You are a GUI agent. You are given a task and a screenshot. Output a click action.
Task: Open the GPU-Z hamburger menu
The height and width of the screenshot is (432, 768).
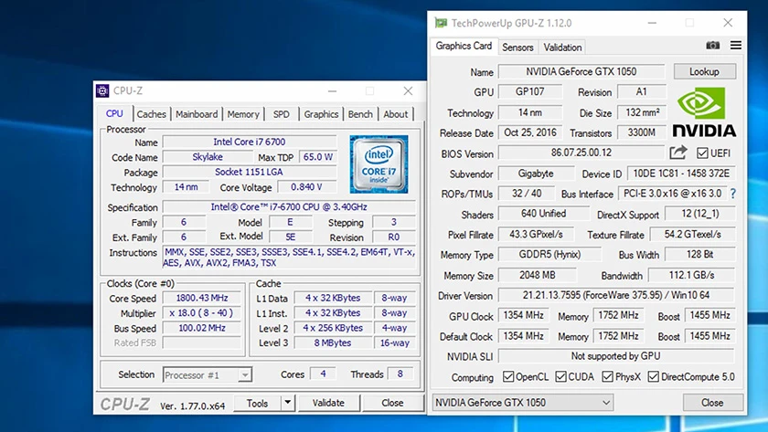[734, 47]
